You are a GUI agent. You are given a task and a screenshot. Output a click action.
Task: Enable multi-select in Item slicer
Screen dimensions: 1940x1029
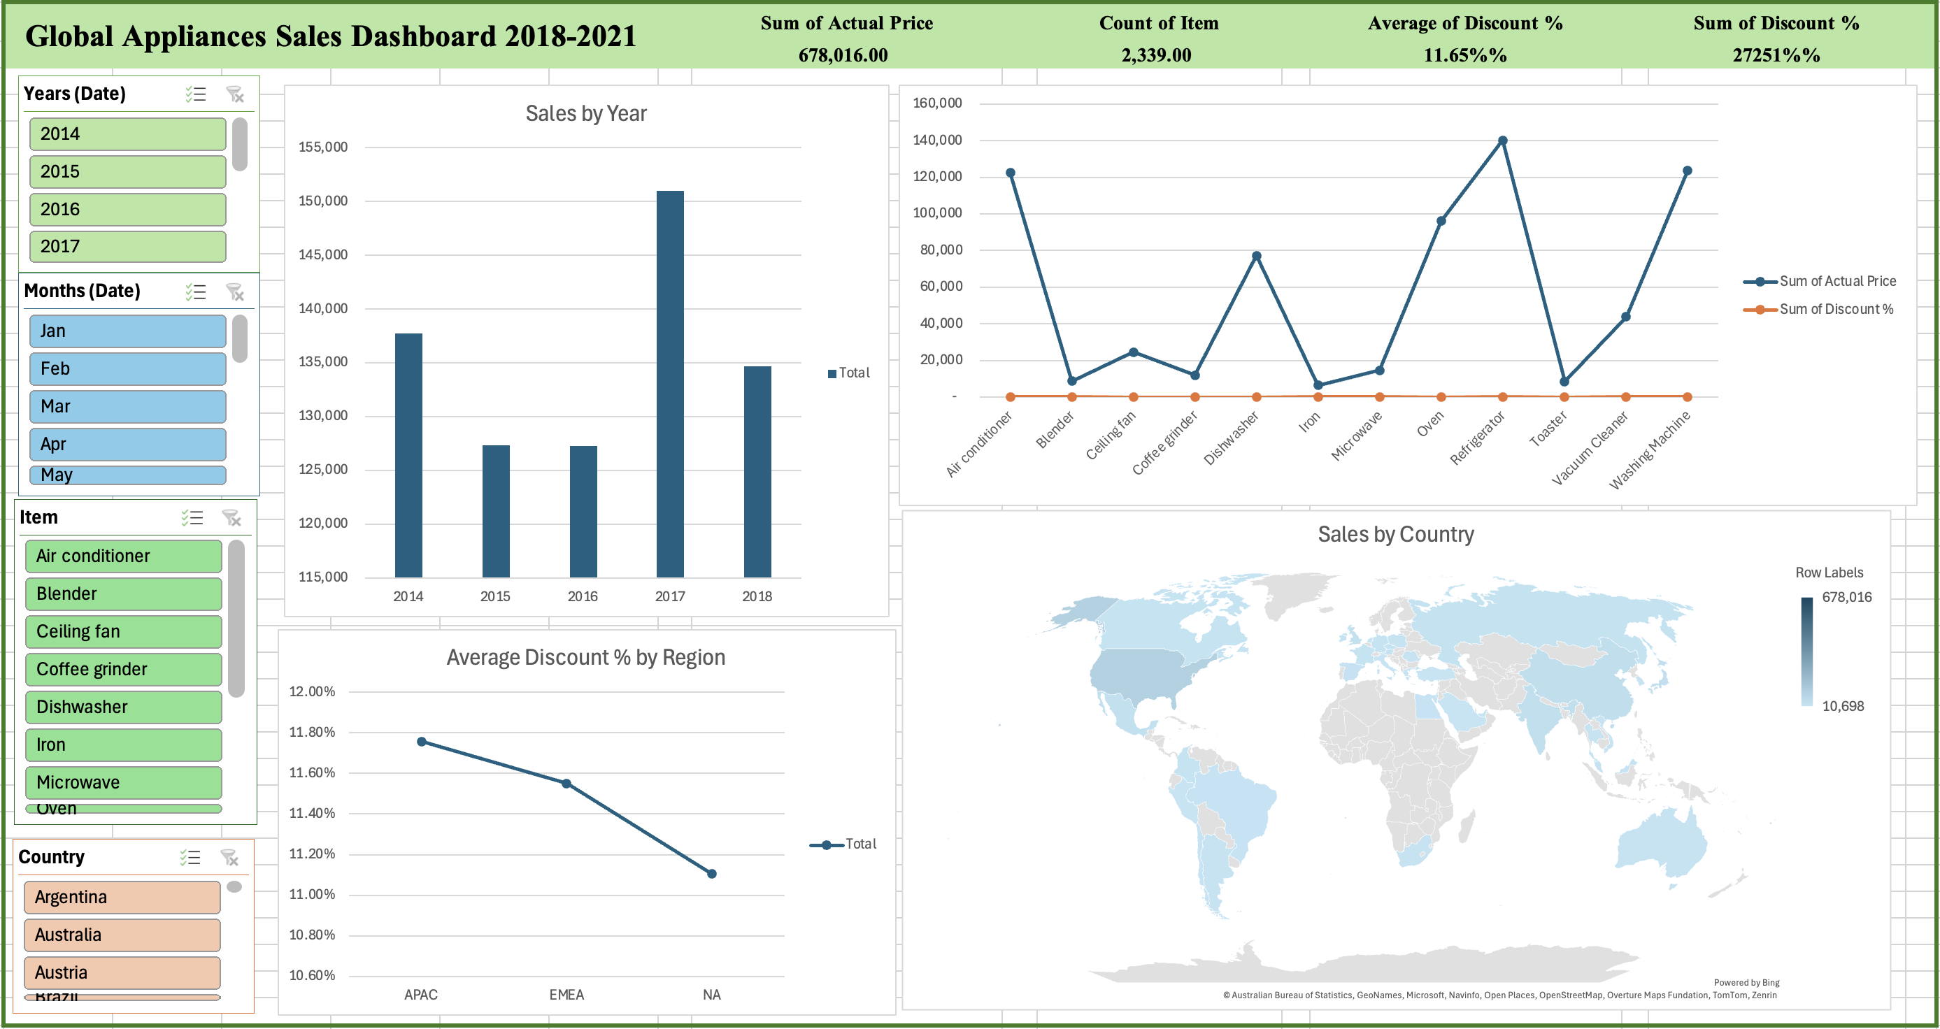point(192,518)
